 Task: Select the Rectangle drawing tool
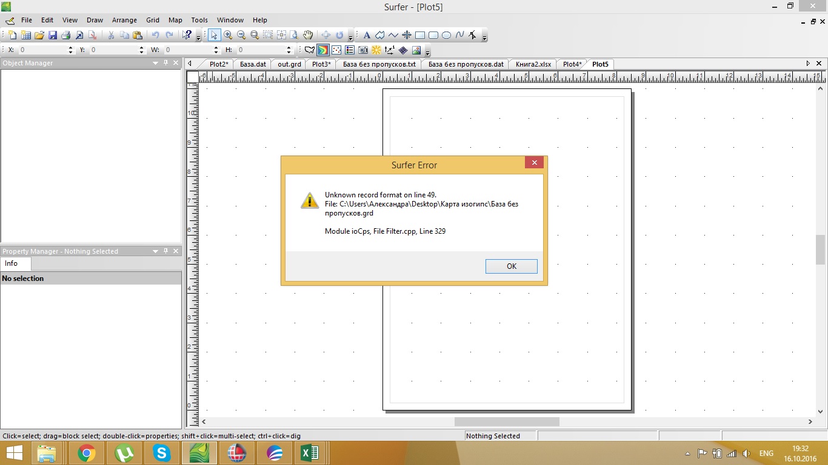tap(420, 35)
